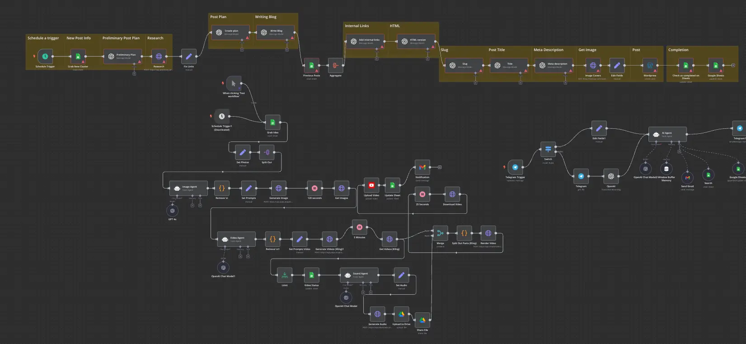Viewport: 746px width, 344px height.
Task: Select the Aggregate node
Action: (335, 66)
